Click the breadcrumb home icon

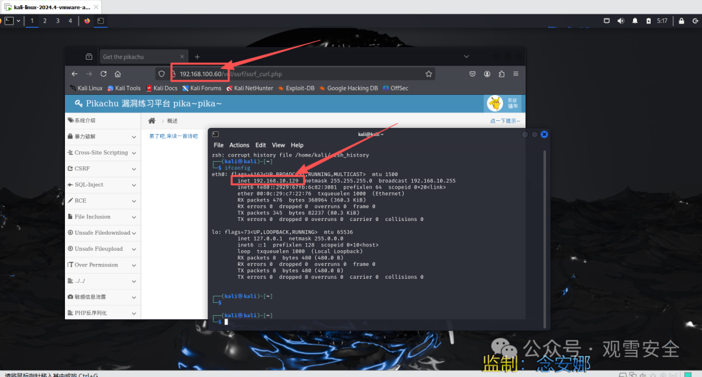tap(151, 121)
